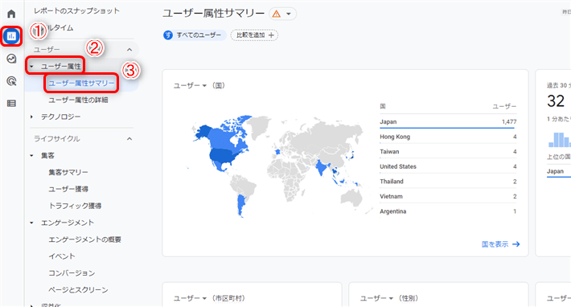Open エンゲージメントの概要 report
The image size is (571, 307).
point(85,239)
